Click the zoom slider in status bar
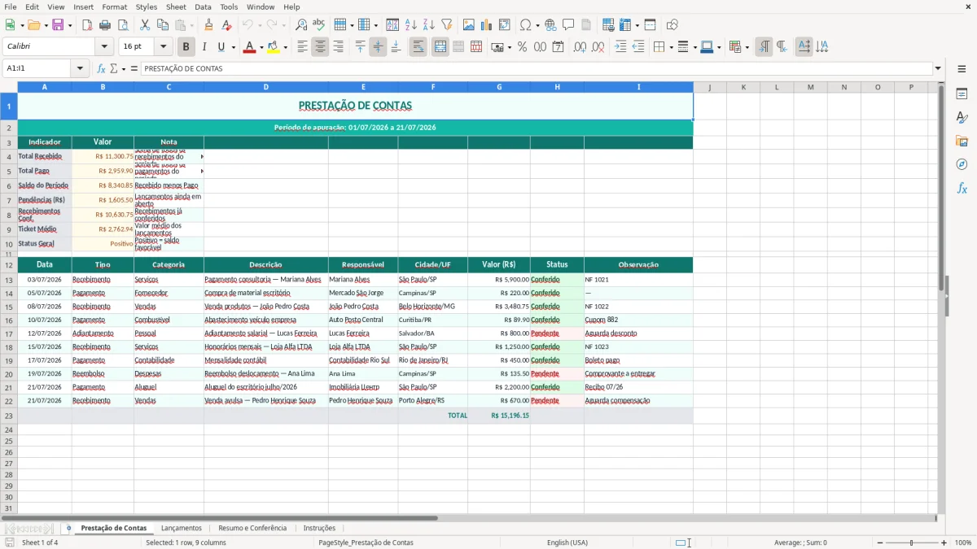This screenshot has height=549, width=977. [912, 542]
